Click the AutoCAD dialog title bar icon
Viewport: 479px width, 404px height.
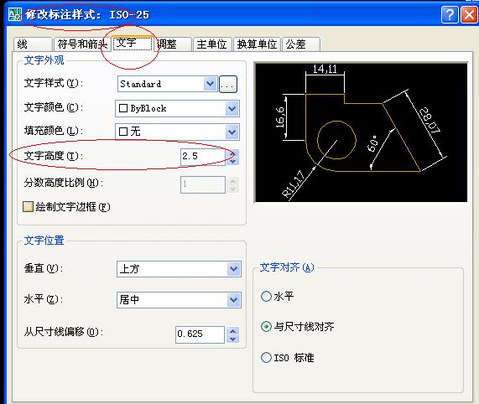coord(15,14)
